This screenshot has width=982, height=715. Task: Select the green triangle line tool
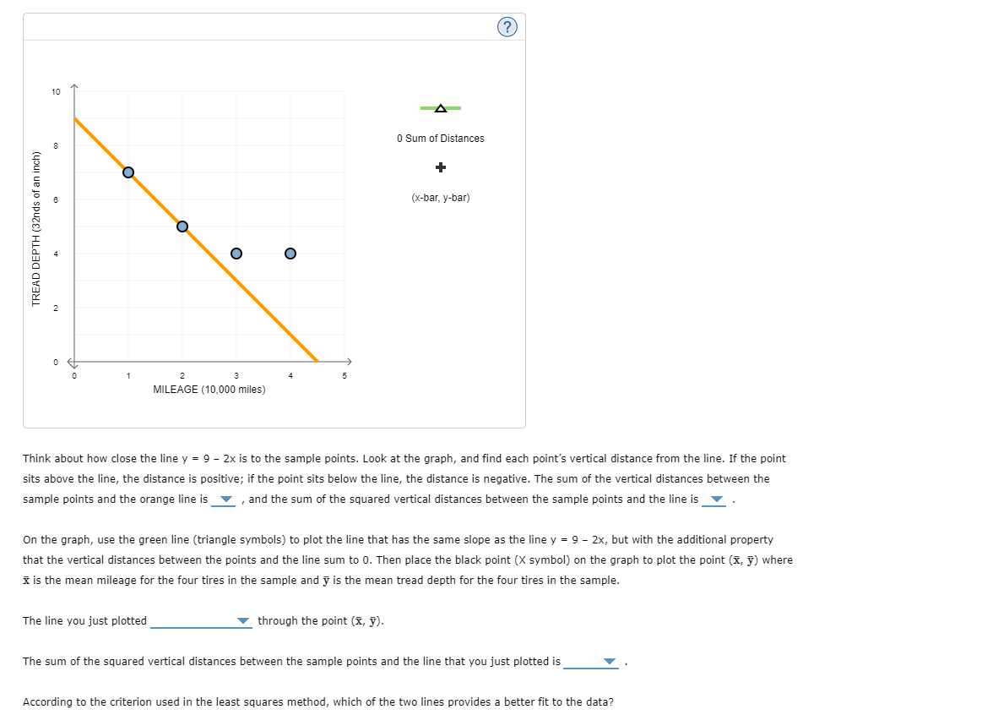pos(440,107)
